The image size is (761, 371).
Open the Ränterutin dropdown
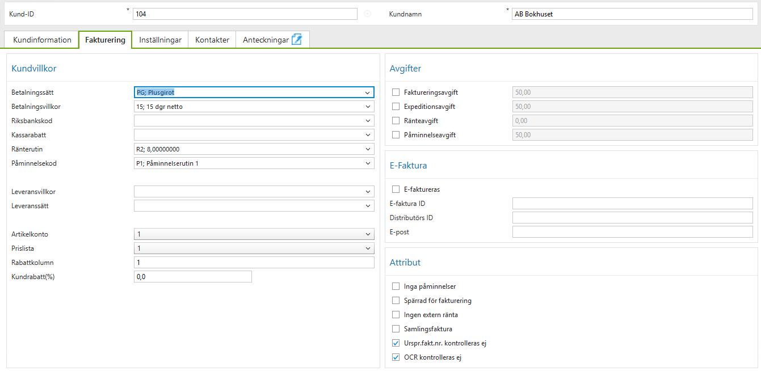pyautogui.click(x=368, y=149)
